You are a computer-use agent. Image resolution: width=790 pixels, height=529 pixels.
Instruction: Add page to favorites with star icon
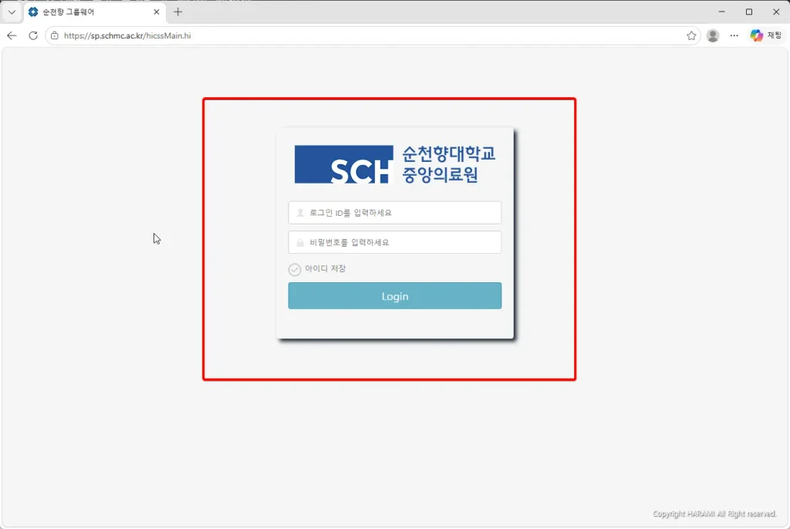(691, 35)
